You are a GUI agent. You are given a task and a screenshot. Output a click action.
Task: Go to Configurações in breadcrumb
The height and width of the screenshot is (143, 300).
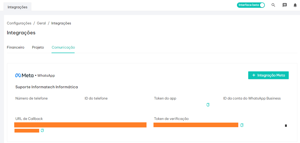click(x=19, y=23)
